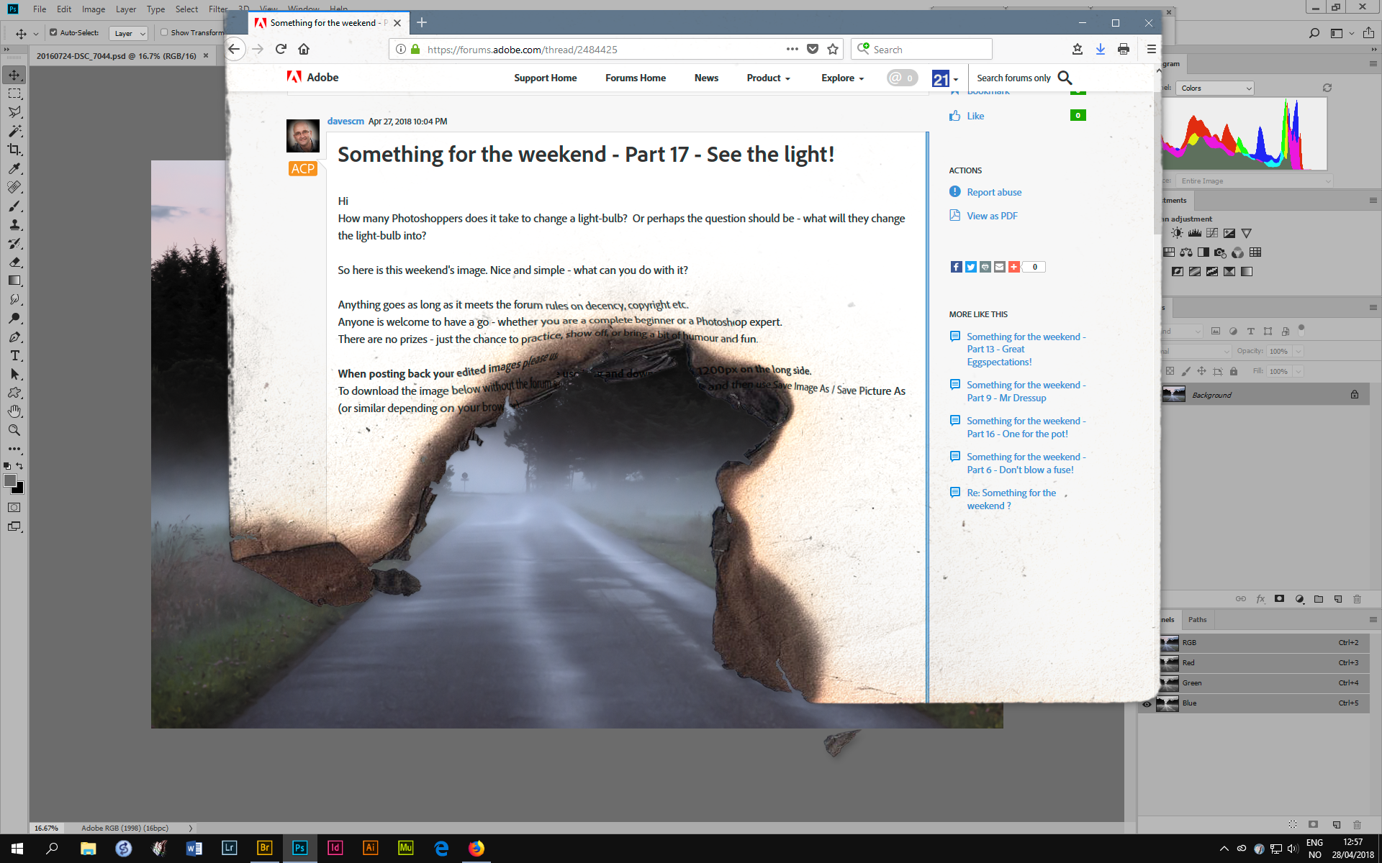Toggle Quick Mask mode
The height and width of the screenshot is (863, 1382).
coord(14,508)
